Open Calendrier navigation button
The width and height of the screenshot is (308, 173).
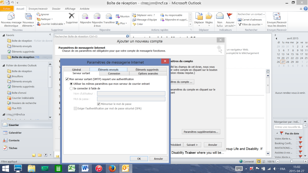point(26,133)
